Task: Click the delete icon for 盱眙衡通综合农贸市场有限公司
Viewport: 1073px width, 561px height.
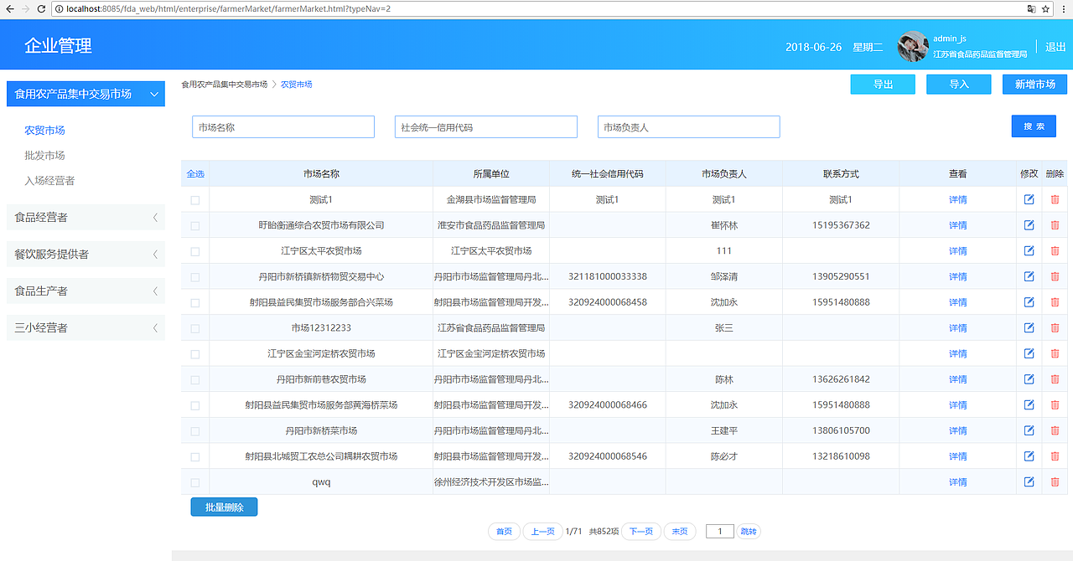Action: (1055, 224)
